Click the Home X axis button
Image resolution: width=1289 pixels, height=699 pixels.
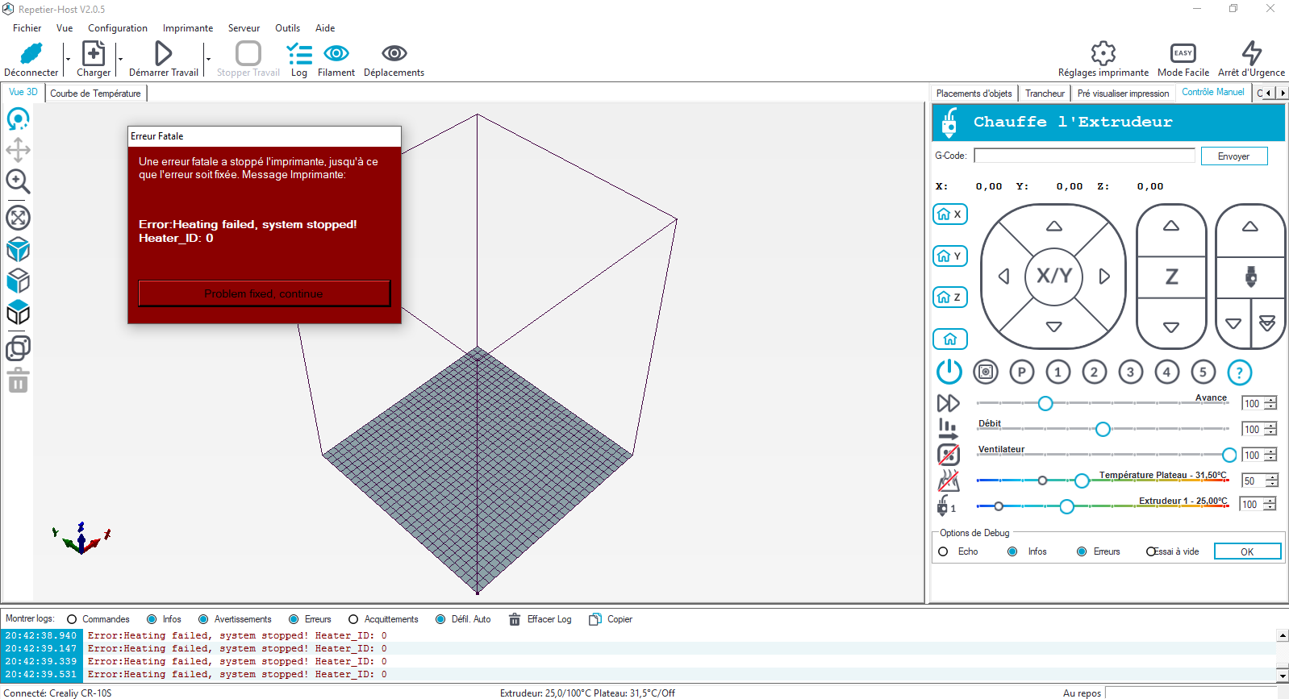point(950,214)
